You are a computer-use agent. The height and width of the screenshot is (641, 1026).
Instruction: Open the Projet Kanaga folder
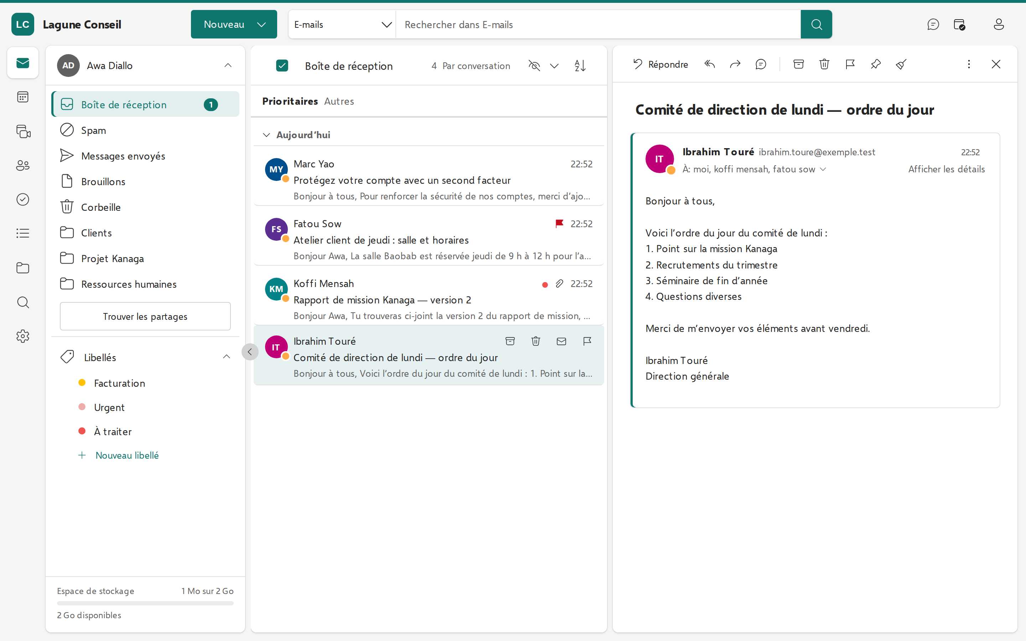[145, 258]
